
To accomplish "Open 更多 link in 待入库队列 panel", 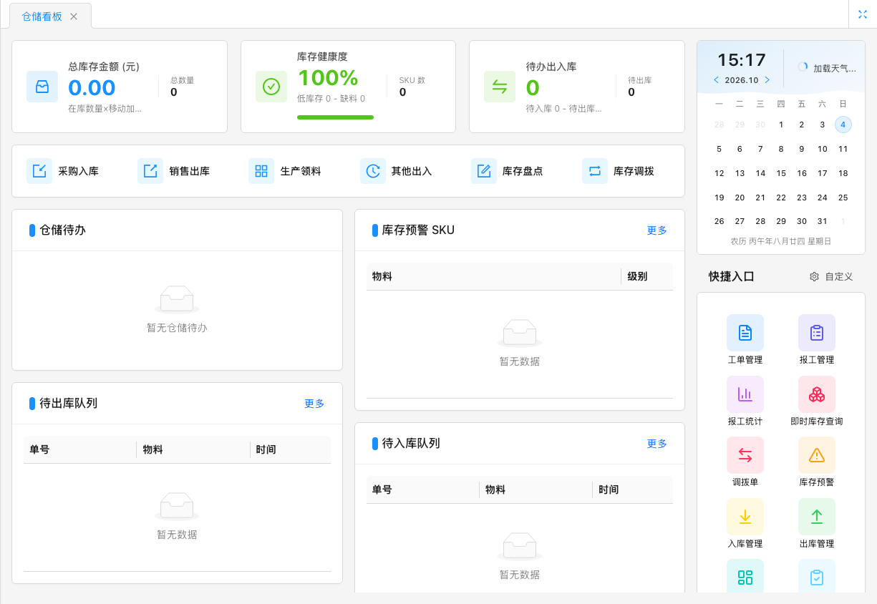I will tap(657, 444).
